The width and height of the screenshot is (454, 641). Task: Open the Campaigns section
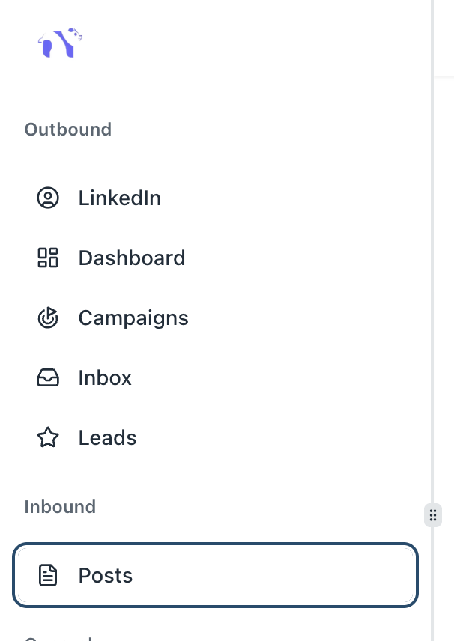coord(133,318)
